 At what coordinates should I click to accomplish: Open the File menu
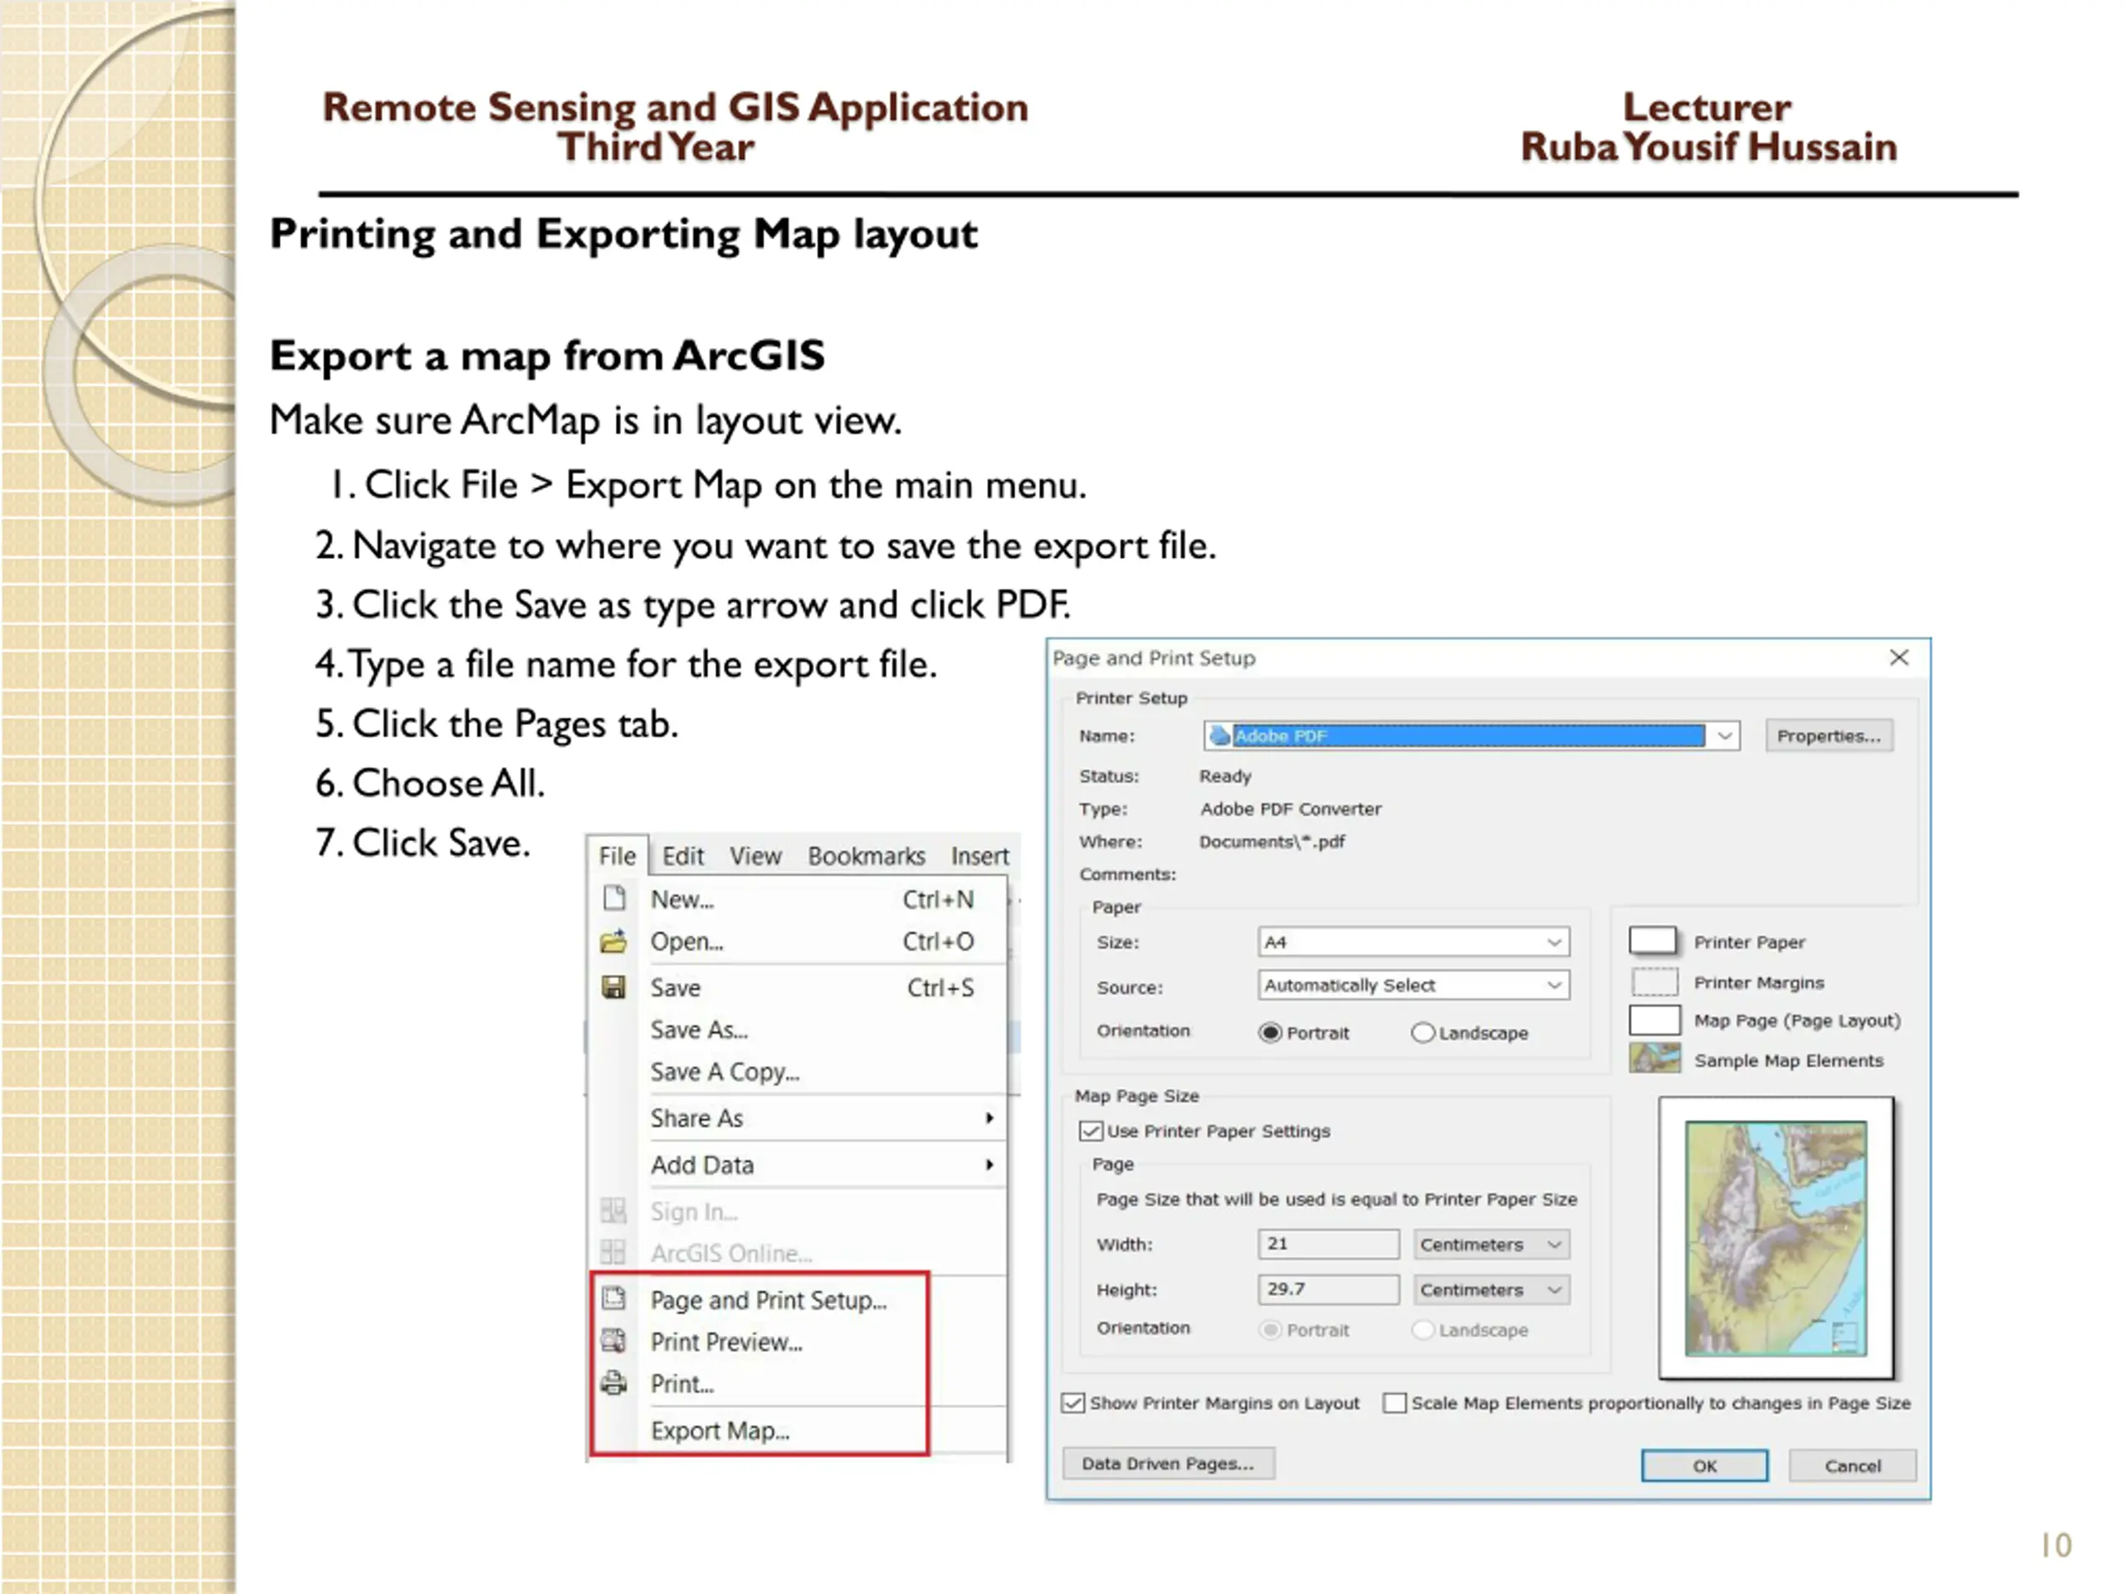(617, 855)
